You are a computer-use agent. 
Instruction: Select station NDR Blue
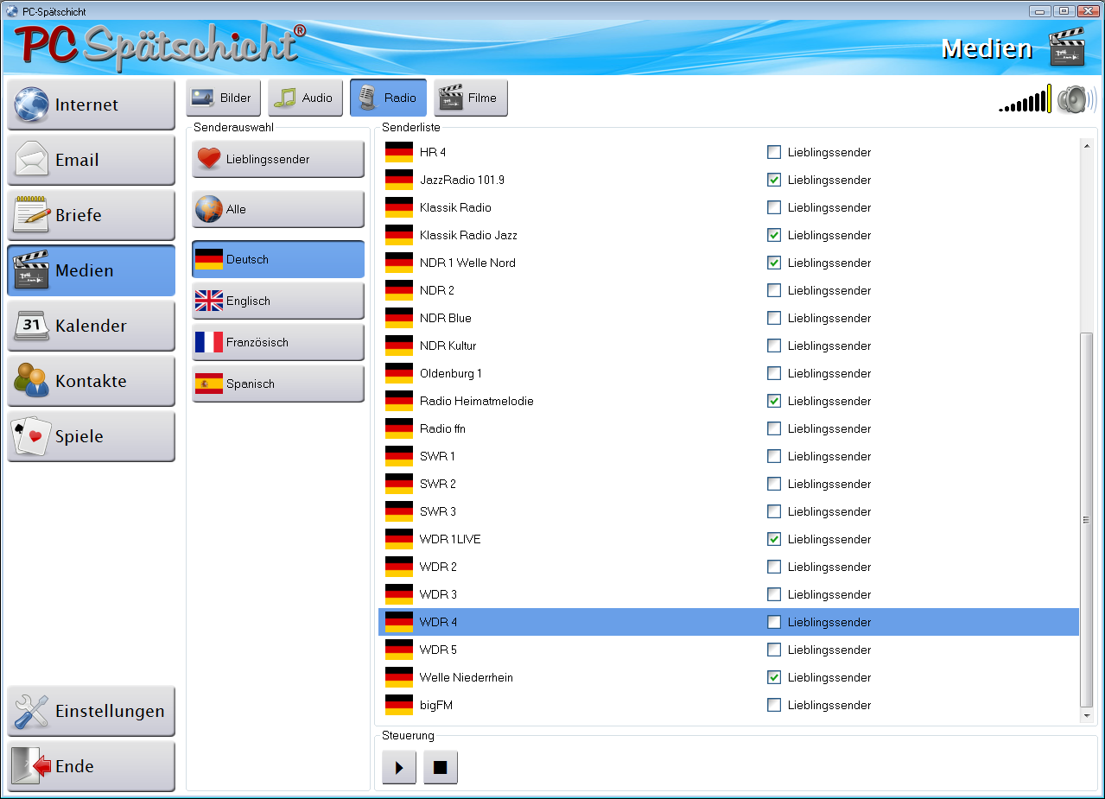pyautogui.click(x=728, y=318)
